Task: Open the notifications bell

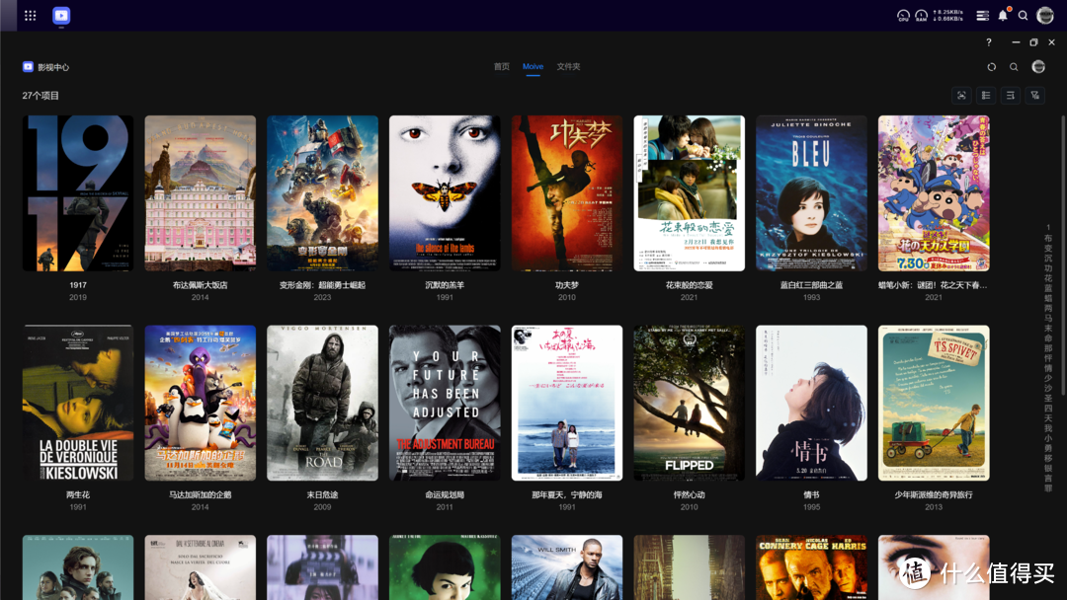Action: pos(1003,15)
